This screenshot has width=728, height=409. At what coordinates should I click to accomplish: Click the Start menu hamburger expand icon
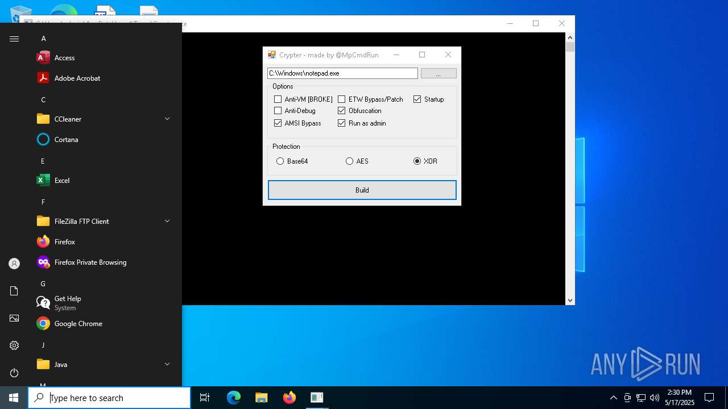[14, 39]
